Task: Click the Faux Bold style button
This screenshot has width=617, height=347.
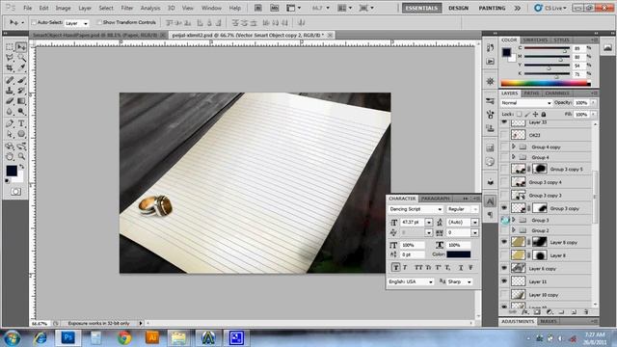Action: pyautogui.click(x=396, y=268)
